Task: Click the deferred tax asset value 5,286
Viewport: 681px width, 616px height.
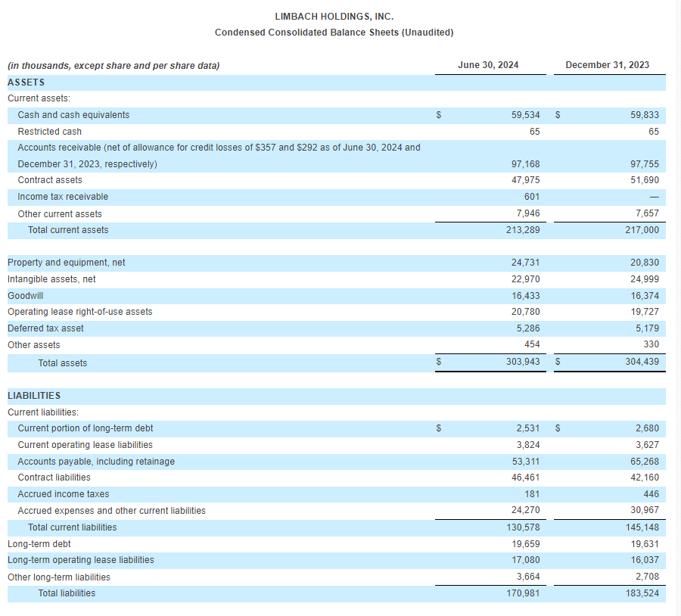Action: pyautogui.click(x=528, y=328)
